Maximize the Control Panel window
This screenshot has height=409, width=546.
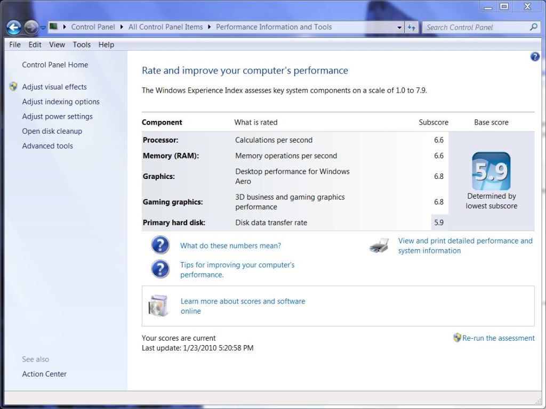(x=504, y=6)
